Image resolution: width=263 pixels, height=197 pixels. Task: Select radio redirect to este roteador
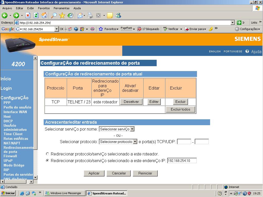click(x=48, y=154)
